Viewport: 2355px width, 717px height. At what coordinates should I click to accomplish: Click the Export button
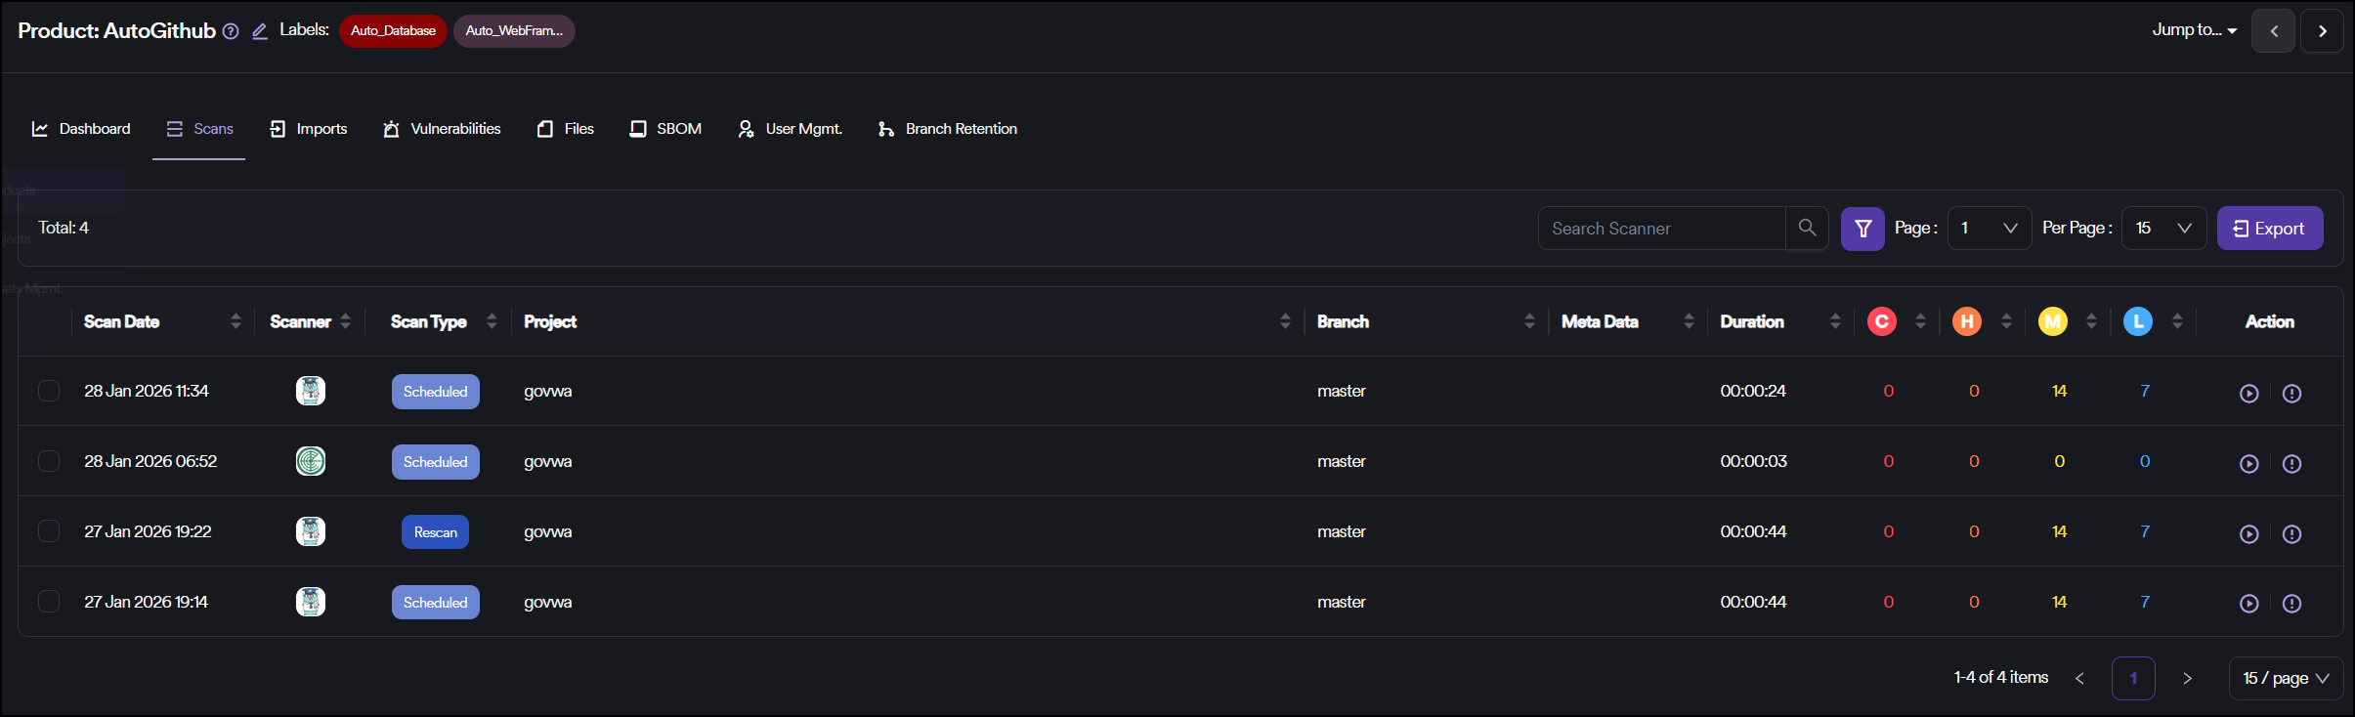click(x=2269, y=229)
